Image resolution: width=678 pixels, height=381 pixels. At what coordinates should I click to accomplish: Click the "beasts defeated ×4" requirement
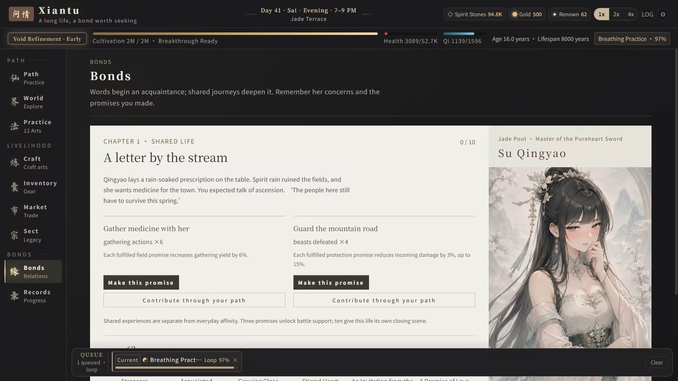(x=321, y=242)
